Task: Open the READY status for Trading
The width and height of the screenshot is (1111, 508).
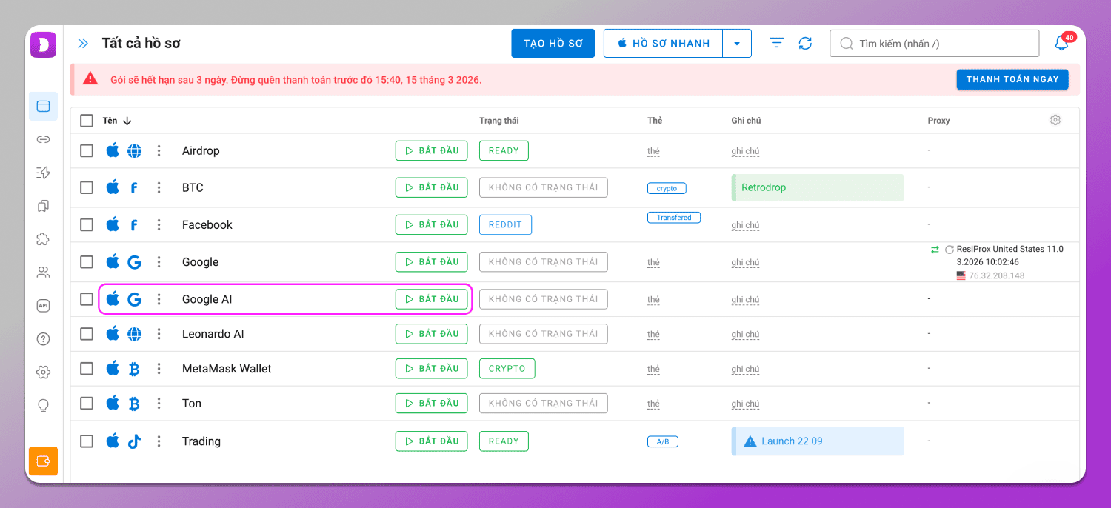Action: pyautogui.click(x=504, y=441)
